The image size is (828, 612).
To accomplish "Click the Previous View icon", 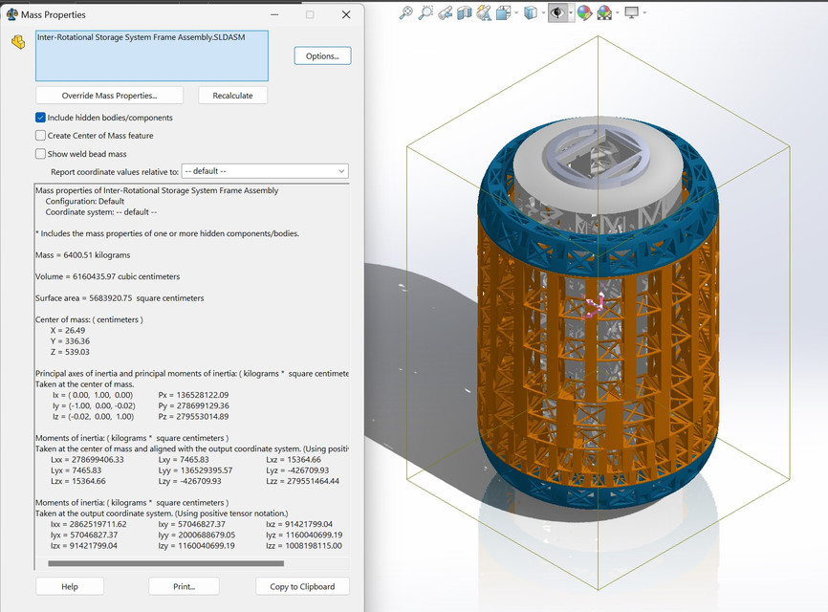I will coord(446,12).
